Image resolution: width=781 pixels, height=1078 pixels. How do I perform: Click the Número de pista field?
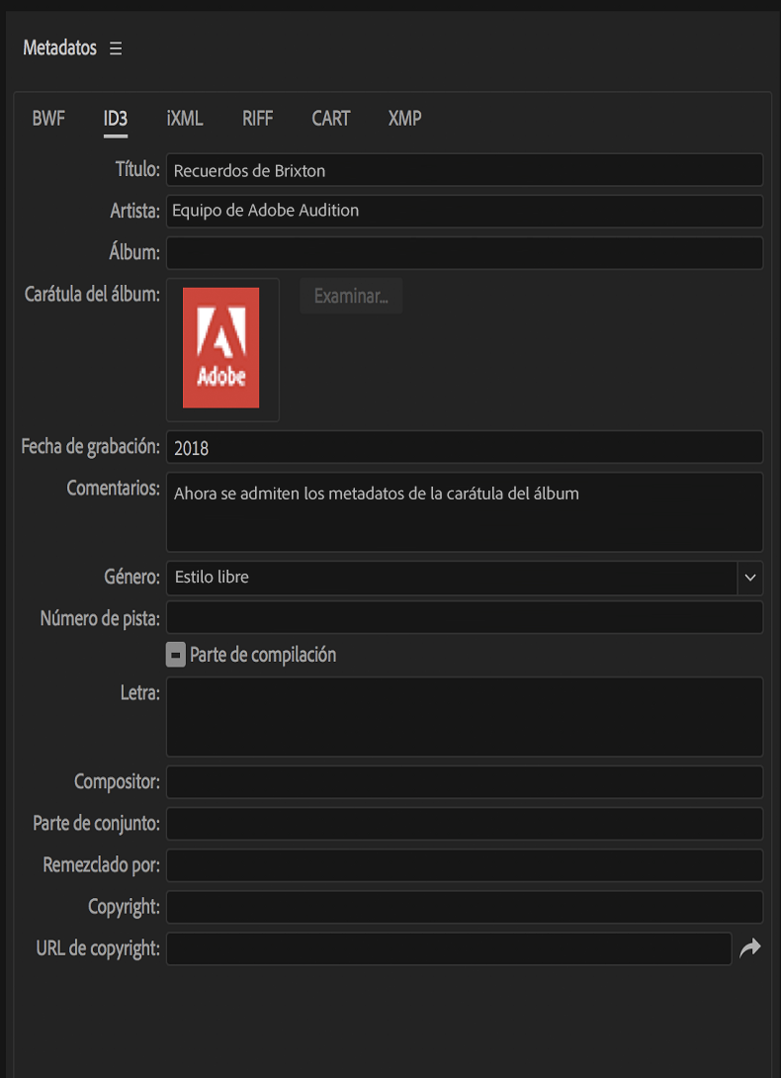click(465, 617)
